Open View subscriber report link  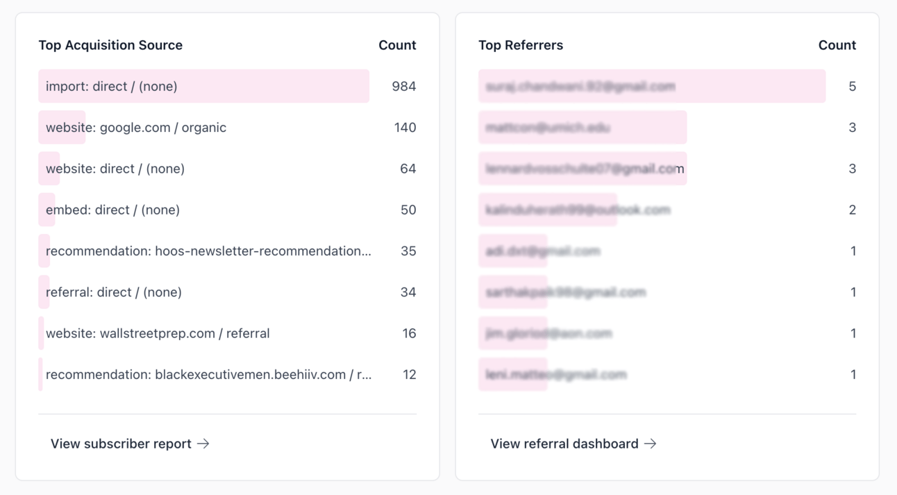[130, 444]
